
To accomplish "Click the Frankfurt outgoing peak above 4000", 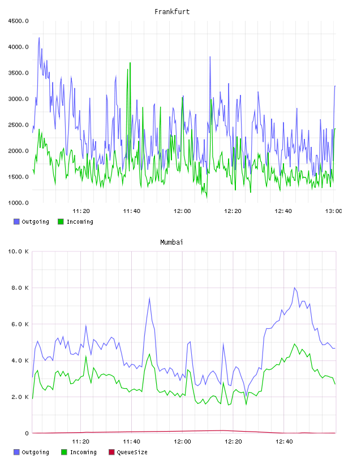I will pyautogui.click(x=39, y=38).
